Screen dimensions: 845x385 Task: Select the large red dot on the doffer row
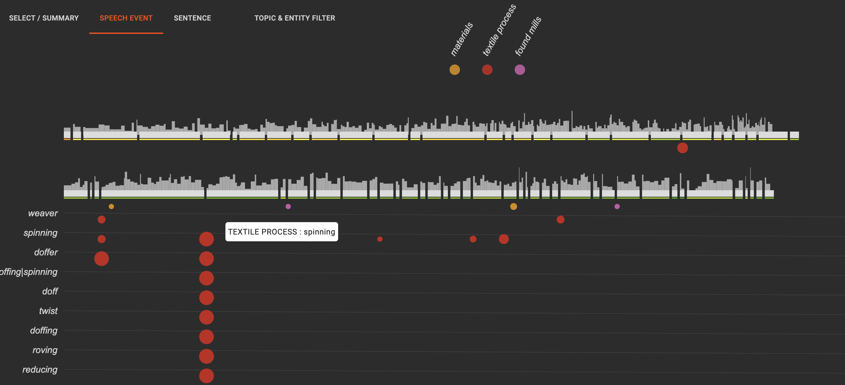102,258
